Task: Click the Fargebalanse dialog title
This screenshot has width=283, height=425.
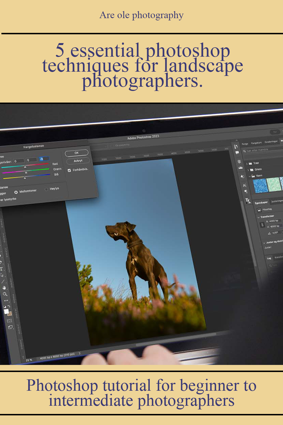Action: (x=33, y=146)
